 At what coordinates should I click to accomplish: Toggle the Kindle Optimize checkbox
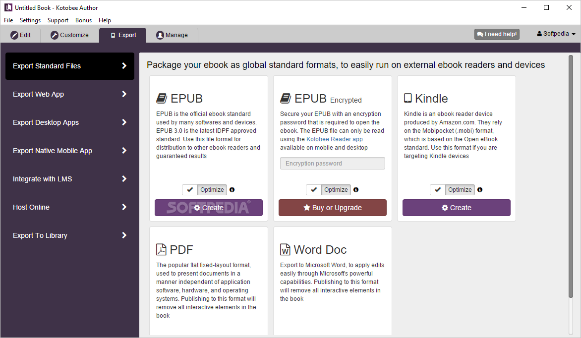(438, 190)
